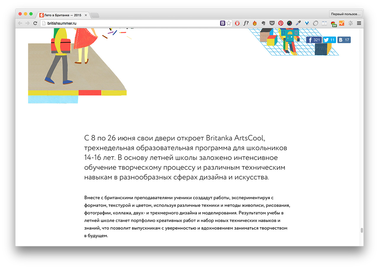Save page with the Pocket extension
The image size is (379, 268).
(272, 23)
